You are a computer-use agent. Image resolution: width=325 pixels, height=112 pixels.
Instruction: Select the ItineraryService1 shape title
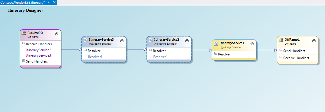(232, 43)
